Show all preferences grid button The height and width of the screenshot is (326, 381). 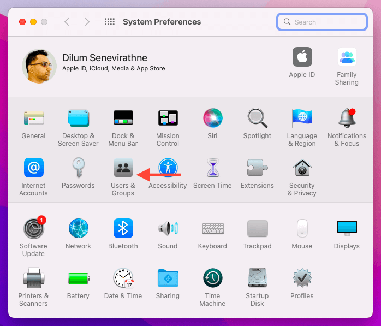pos(110,22)
